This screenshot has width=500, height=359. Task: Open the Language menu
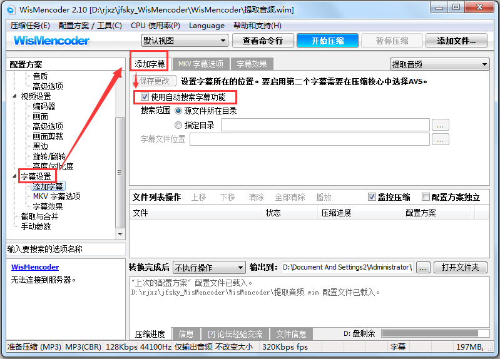pyautogui.click(x=207, y=26)
